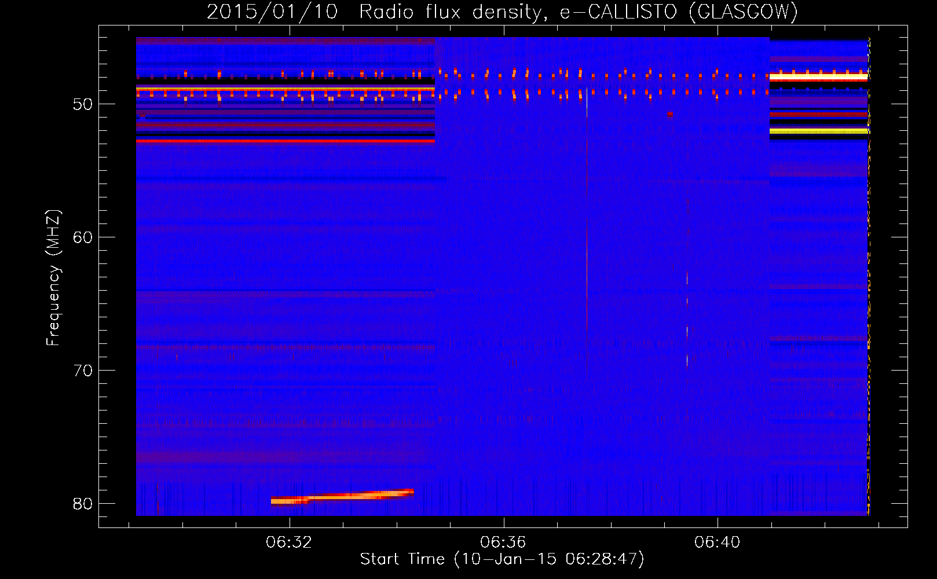Click the 70 MHz frequency tick label

[x=83, y=371]
